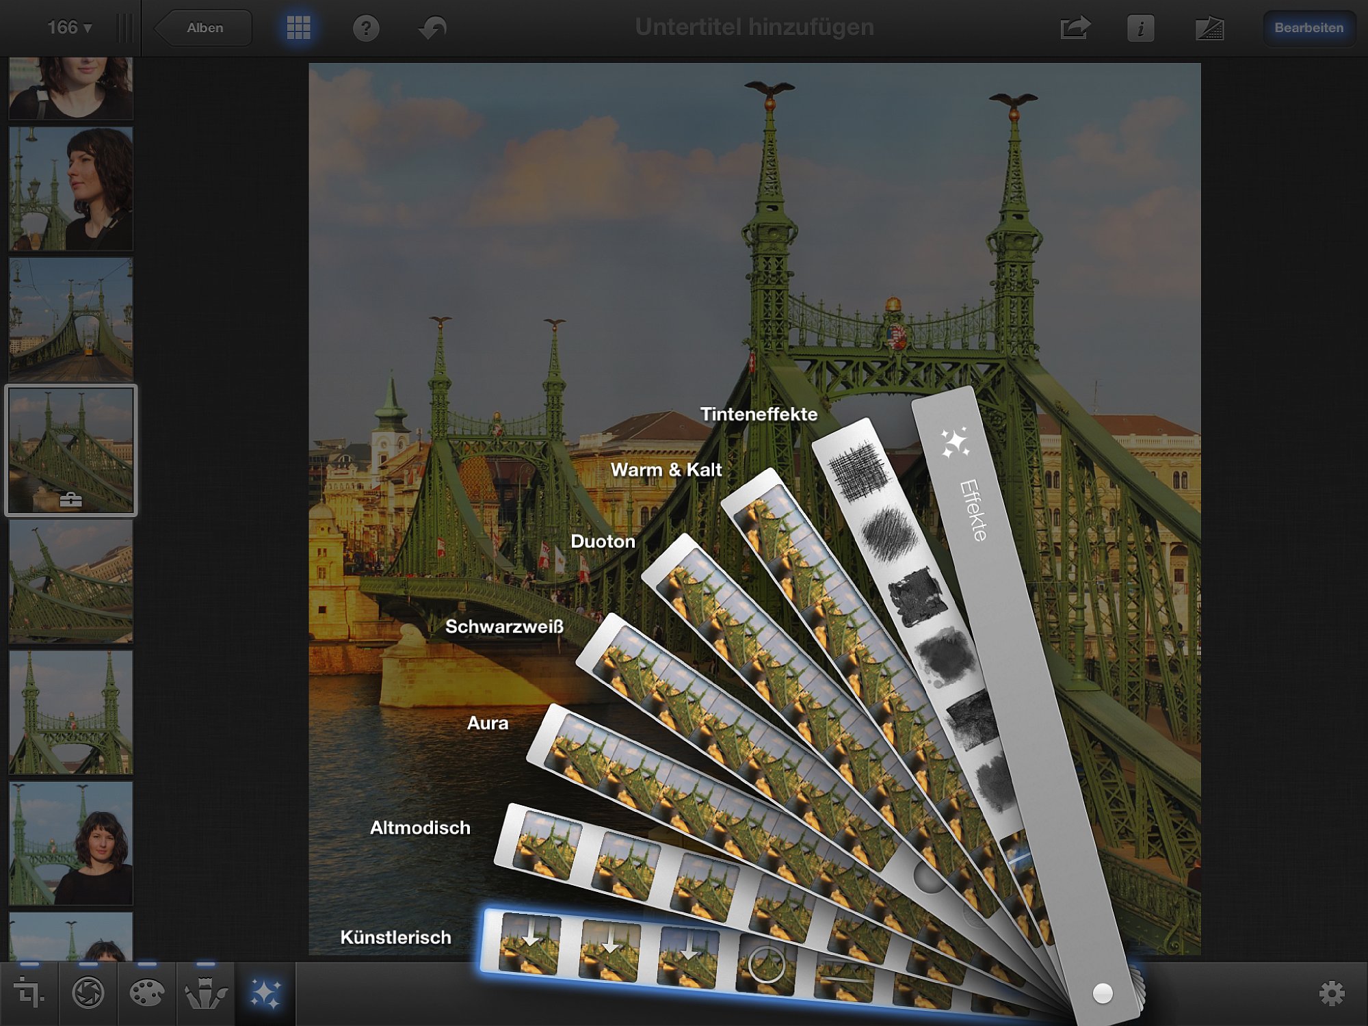Apply first Künstlerisch gradient swatch
The height and width of the screenshot is (1026, 1368).
click(x=530, y=943)
